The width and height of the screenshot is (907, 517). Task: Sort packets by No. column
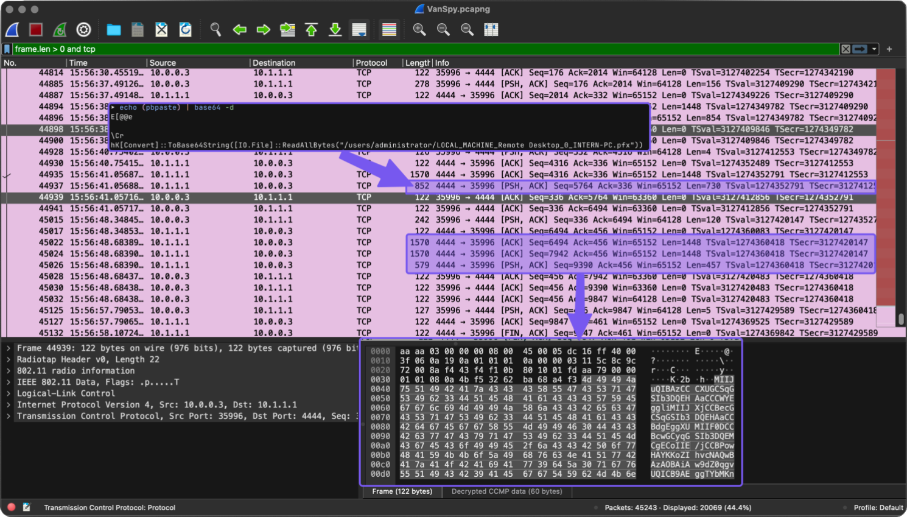33,63
